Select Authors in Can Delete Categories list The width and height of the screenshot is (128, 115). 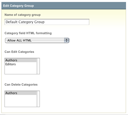pos(21,93)
